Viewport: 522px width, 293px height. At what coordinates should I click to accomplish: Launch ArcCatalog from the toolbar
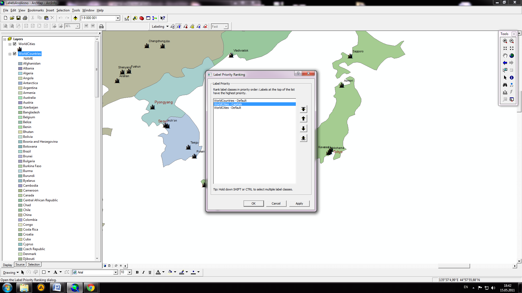[x=135, y=18]
